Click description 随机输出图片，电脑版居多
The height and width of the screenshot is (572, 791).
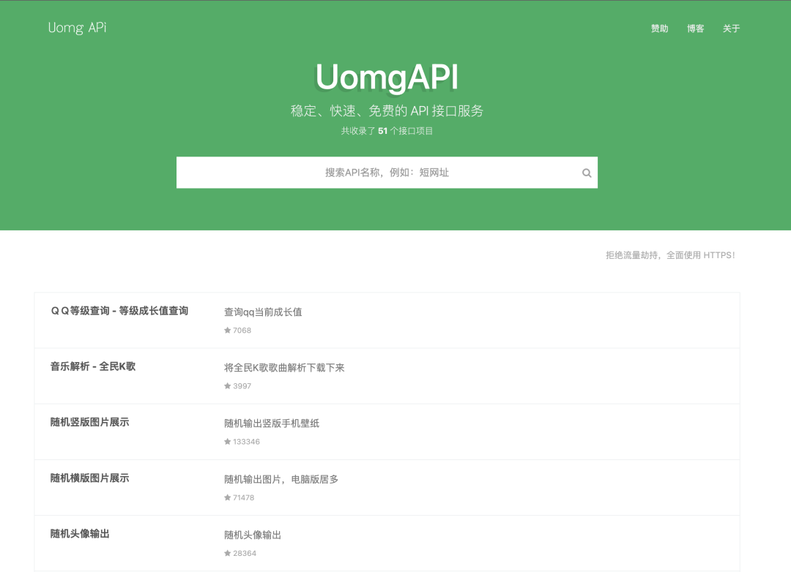coord(281,479)
